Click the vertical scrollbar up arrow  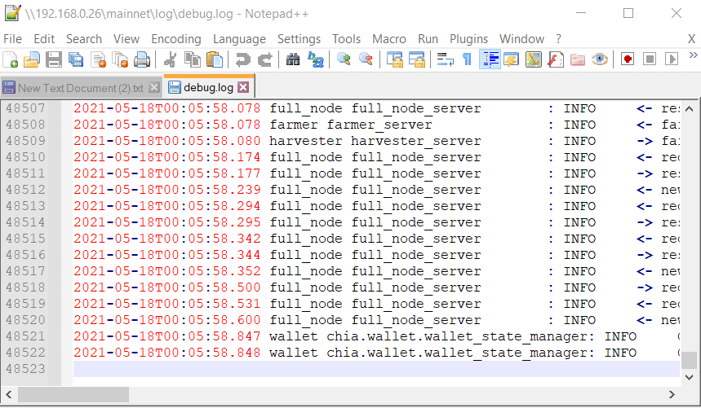click(689, 109)
